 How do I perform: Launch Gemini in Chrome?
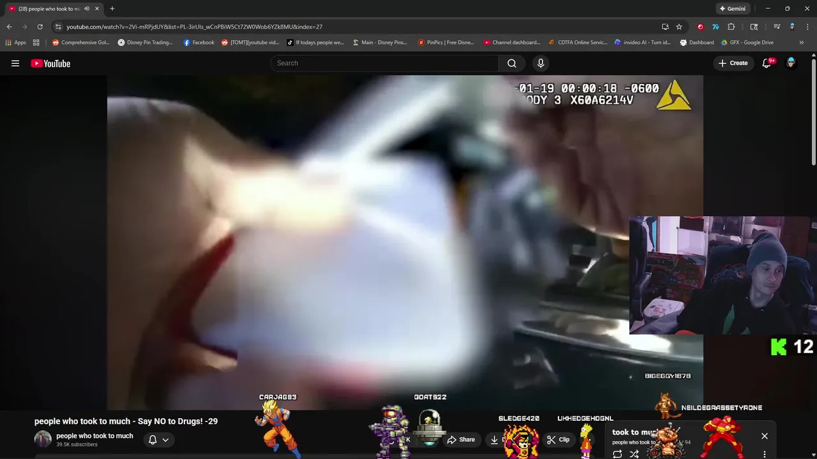[x=731, y=8]
